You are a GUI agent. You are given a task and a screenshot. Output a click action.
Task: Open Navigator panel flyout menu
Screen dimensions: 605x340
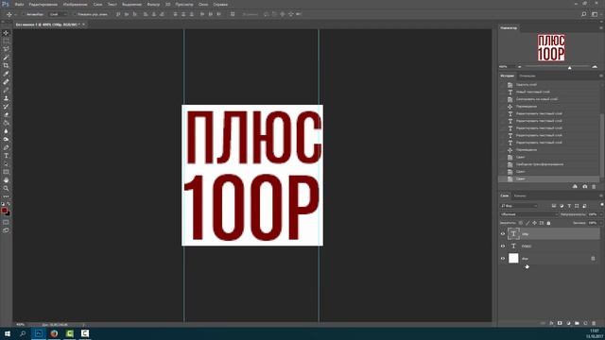pyautogui.click(x=601, y=27)
